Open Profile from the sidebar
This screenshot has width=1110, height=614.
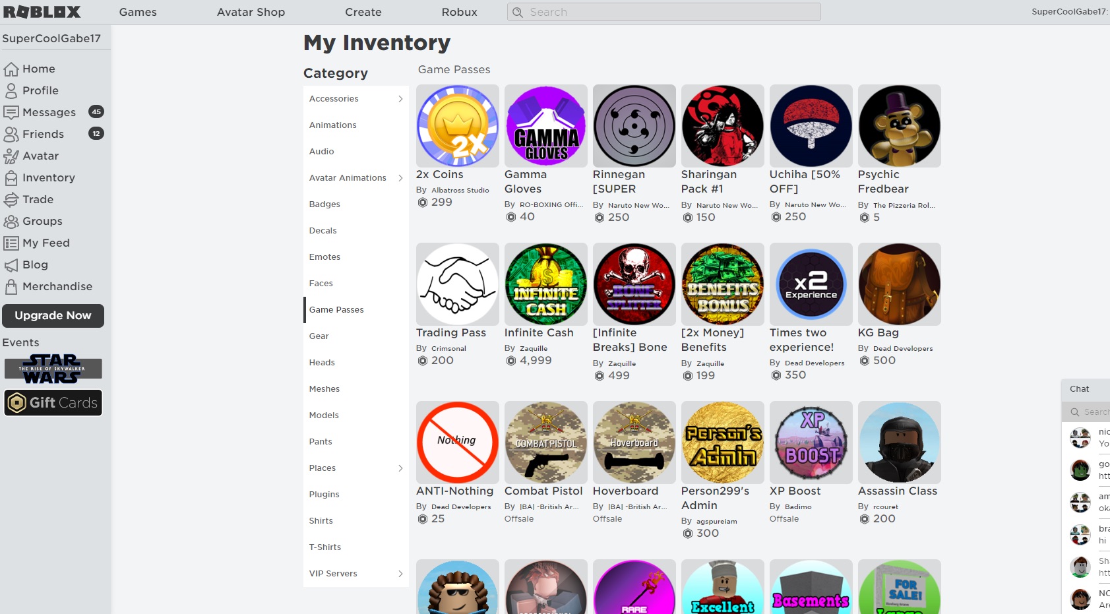coord(12,90)
